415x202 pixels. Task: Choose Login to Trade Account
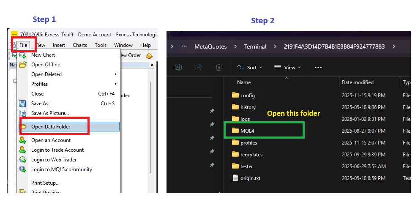57,150
